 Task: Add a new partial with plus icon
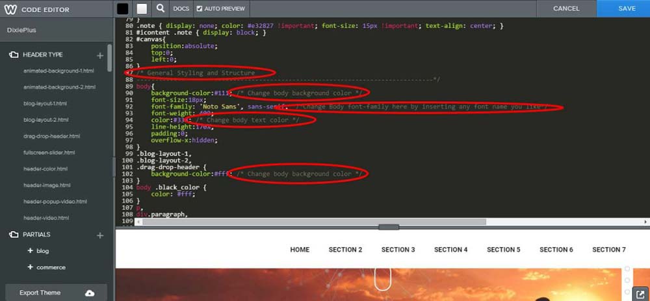coord(100,235)
